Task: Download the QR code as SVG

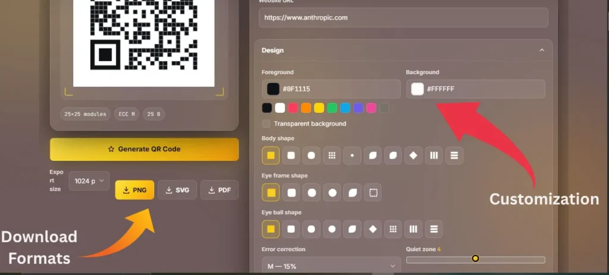Action: (177, 190)
